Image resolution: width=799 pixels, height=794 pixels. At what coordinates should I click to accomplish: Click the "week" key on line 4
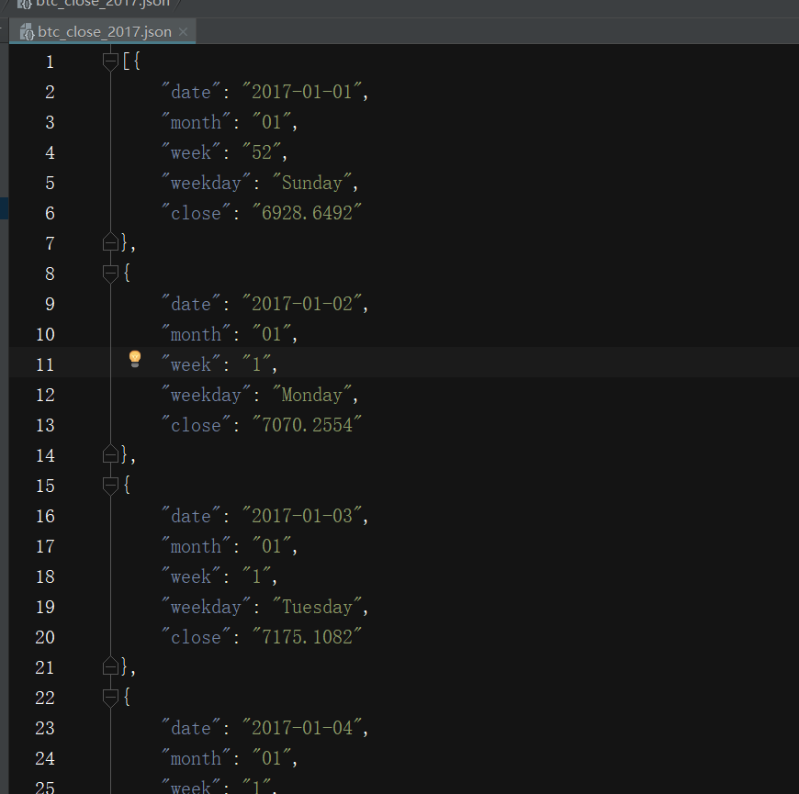tap(191, 152)
